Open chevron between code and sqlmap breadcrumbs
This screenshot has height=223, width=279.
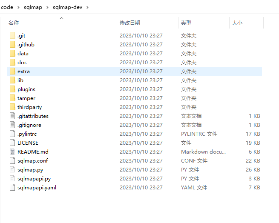[x=18, y=7]
